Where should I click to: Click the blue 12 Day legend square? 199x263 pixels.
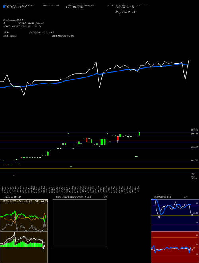point(4,7)
